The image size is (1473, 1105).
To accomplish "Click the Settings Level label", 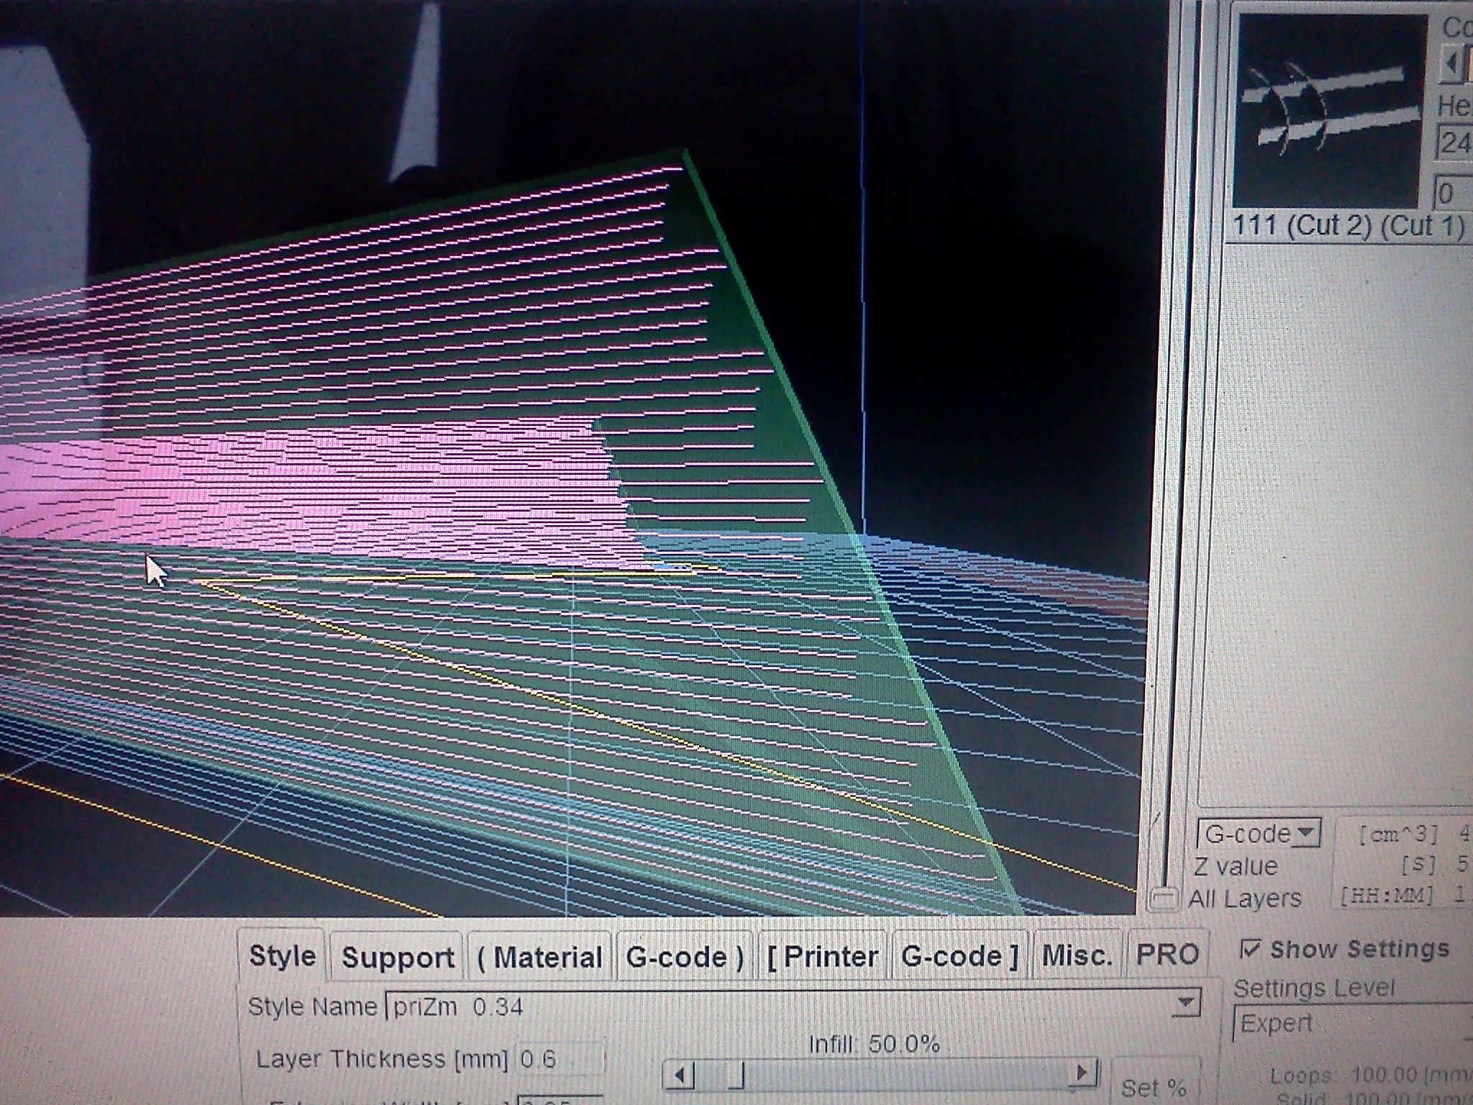I will [x=1314, y=988].
